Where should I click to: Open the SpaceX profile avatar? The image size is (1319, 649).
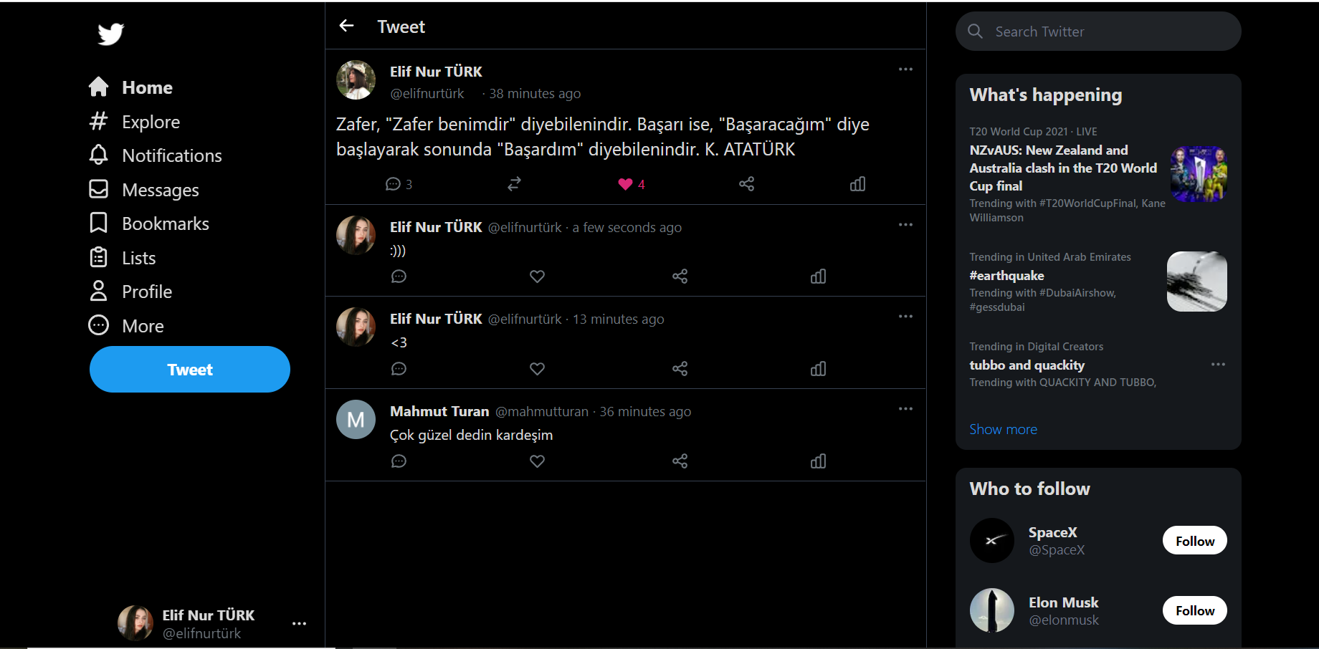(992, 541)
